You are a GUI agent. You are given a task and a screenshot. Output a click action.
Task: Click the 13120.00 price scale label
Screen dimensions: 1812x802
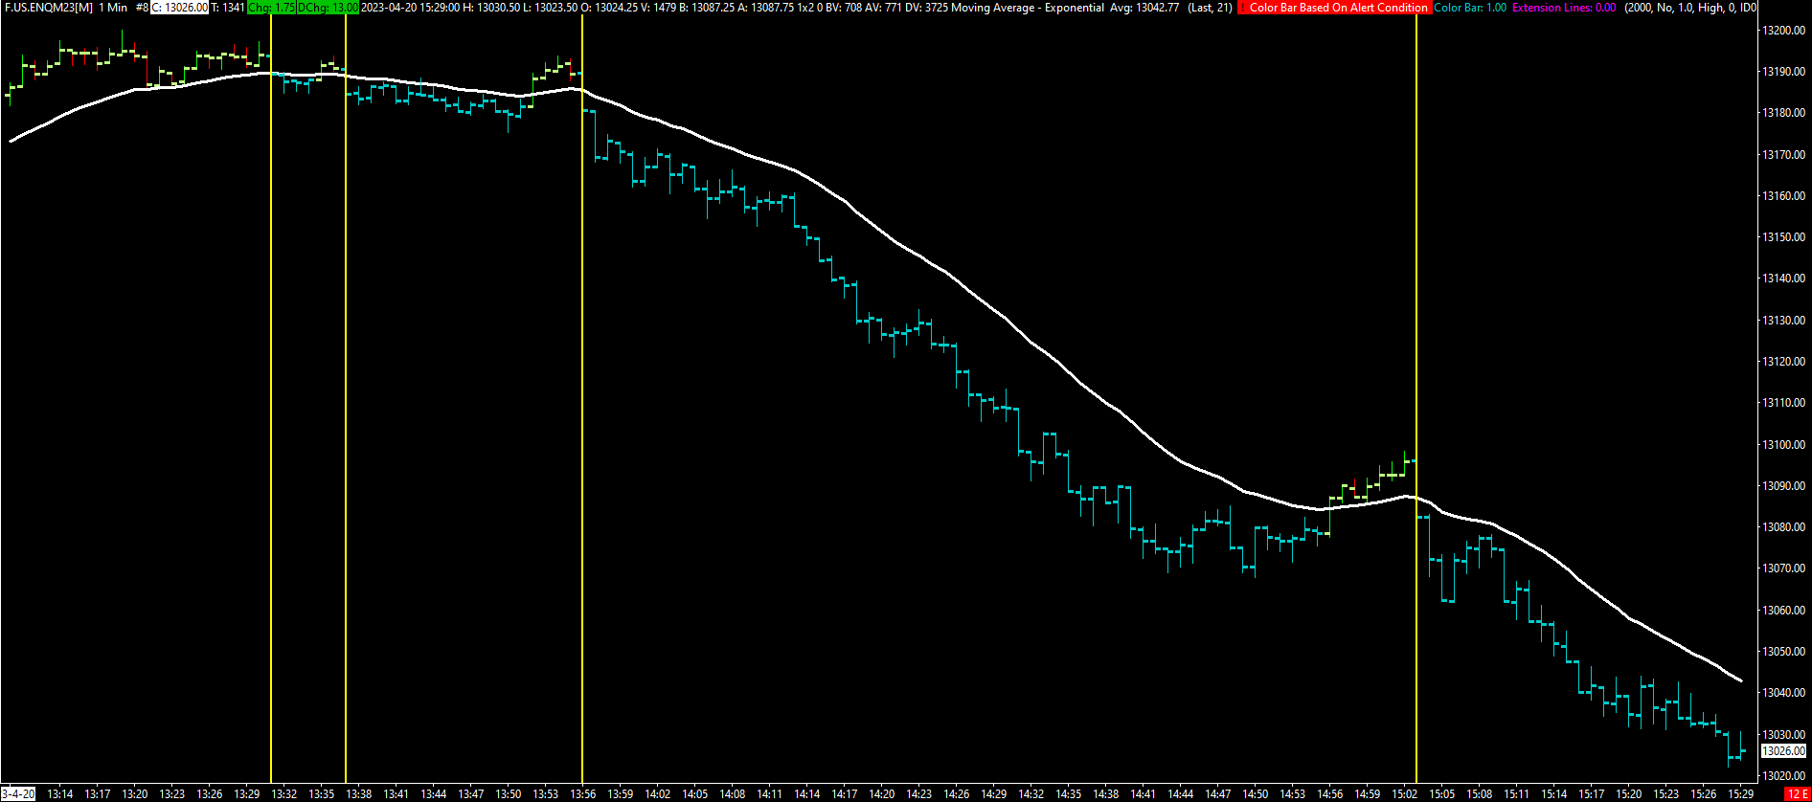coord(1783,362)
